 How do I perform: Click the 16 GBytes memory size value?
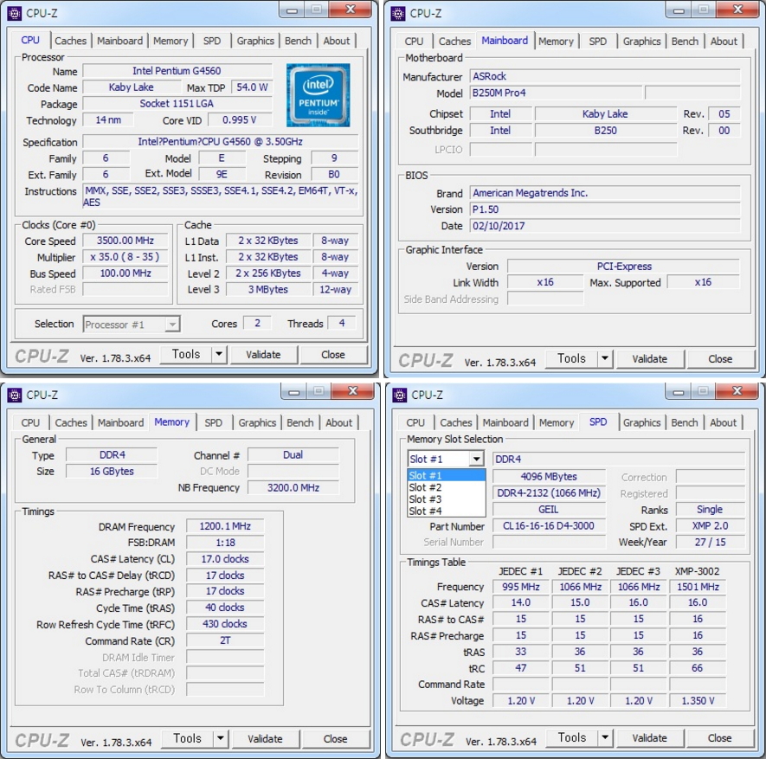tap(112, 472)
